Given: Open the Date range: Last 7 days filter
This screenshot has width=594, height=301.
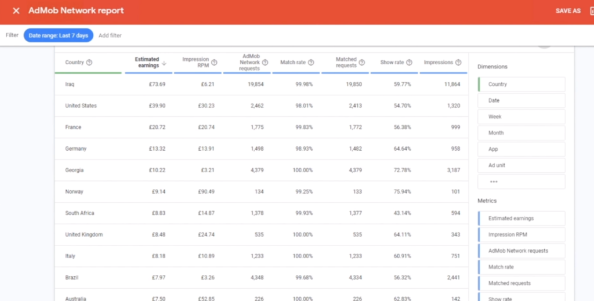Looking at the screenshot, I should 59,35.
